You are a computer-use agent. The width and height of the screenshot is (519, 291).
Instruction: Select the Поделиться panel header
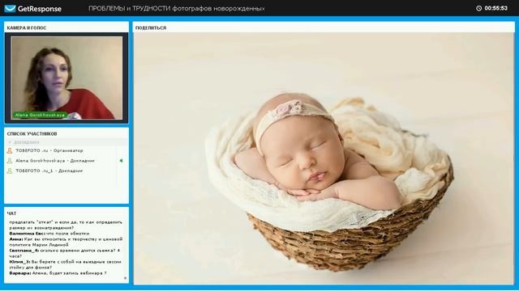click(x=151, y=28)
